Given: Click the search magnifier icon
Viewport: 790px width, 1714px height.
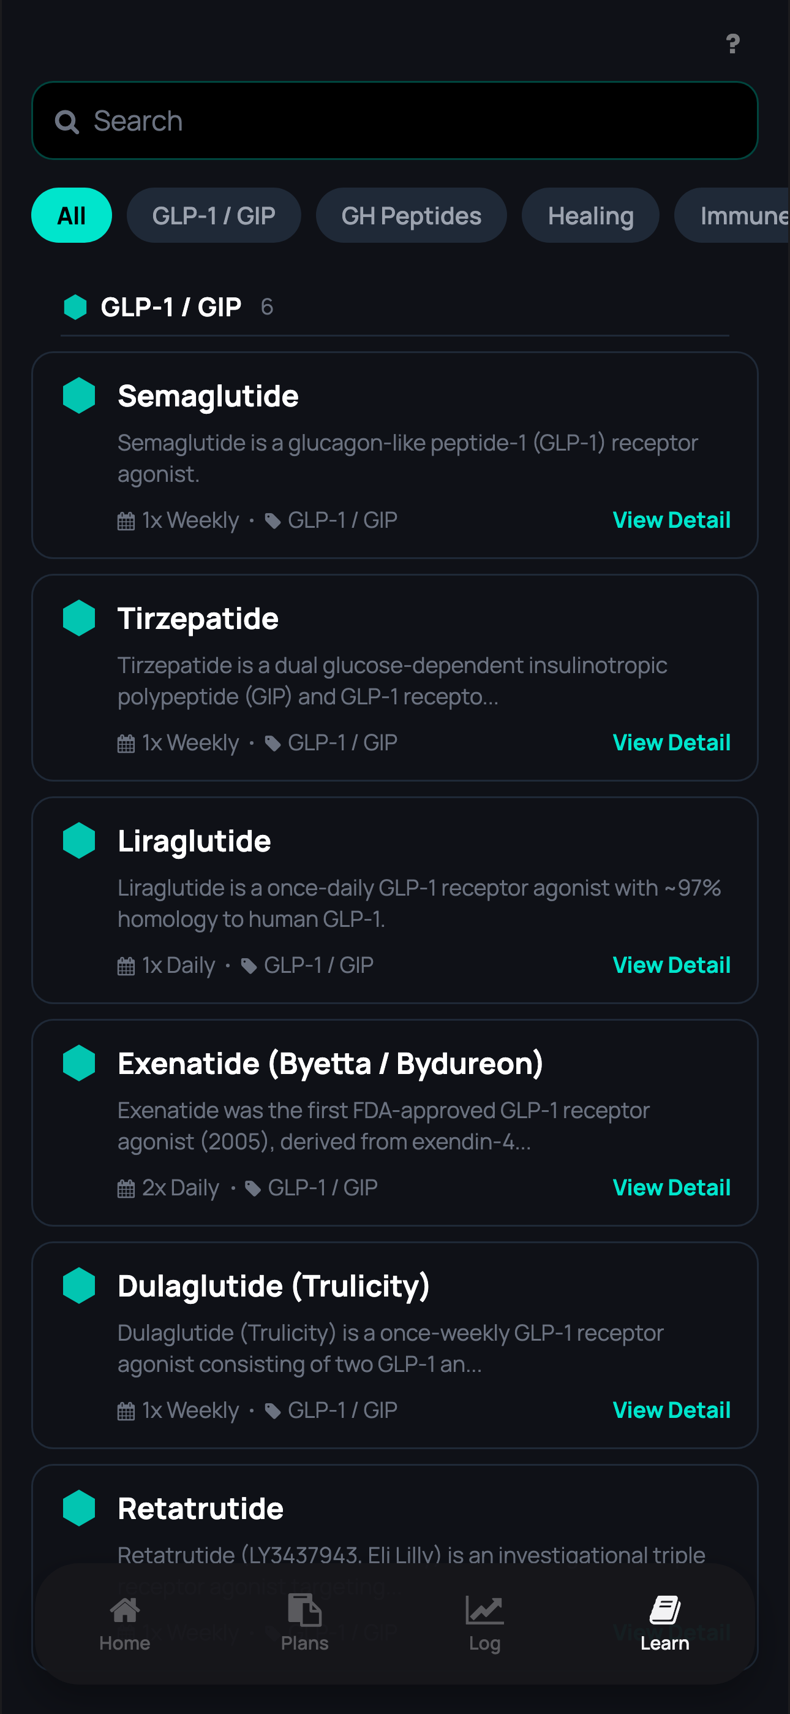Looking at the screenshot, I should point(67,122).
